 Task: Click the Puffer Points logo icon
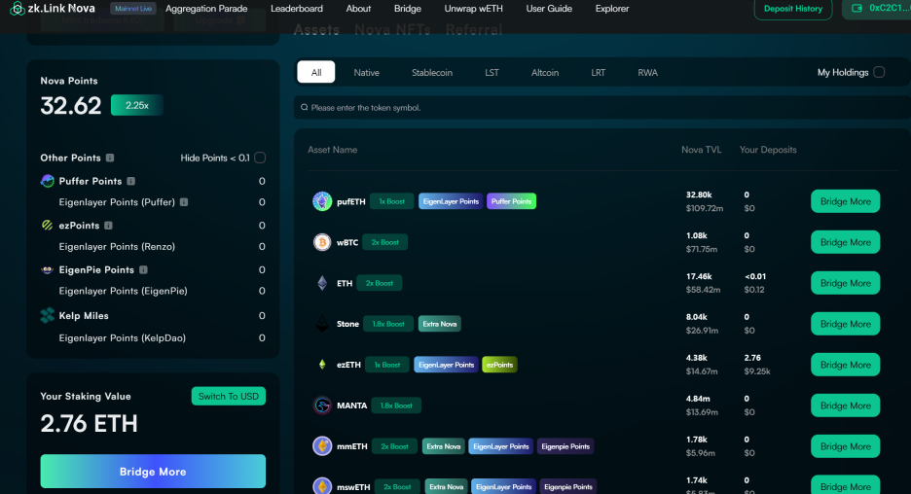[47, 181]
